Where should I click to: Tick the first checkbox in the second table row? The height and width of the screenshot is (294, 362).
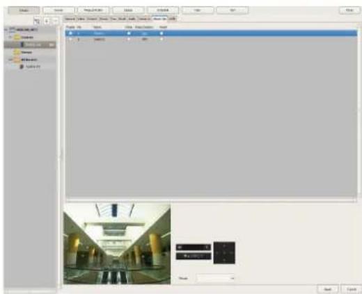click(70, 40)
